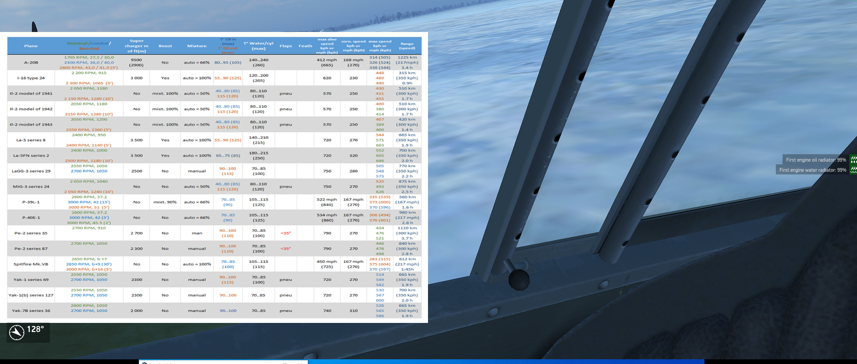Click the I-16 type 24 entry
This screenshot has width=857, height=364.
pyautogui.click(x=31, y=78)
